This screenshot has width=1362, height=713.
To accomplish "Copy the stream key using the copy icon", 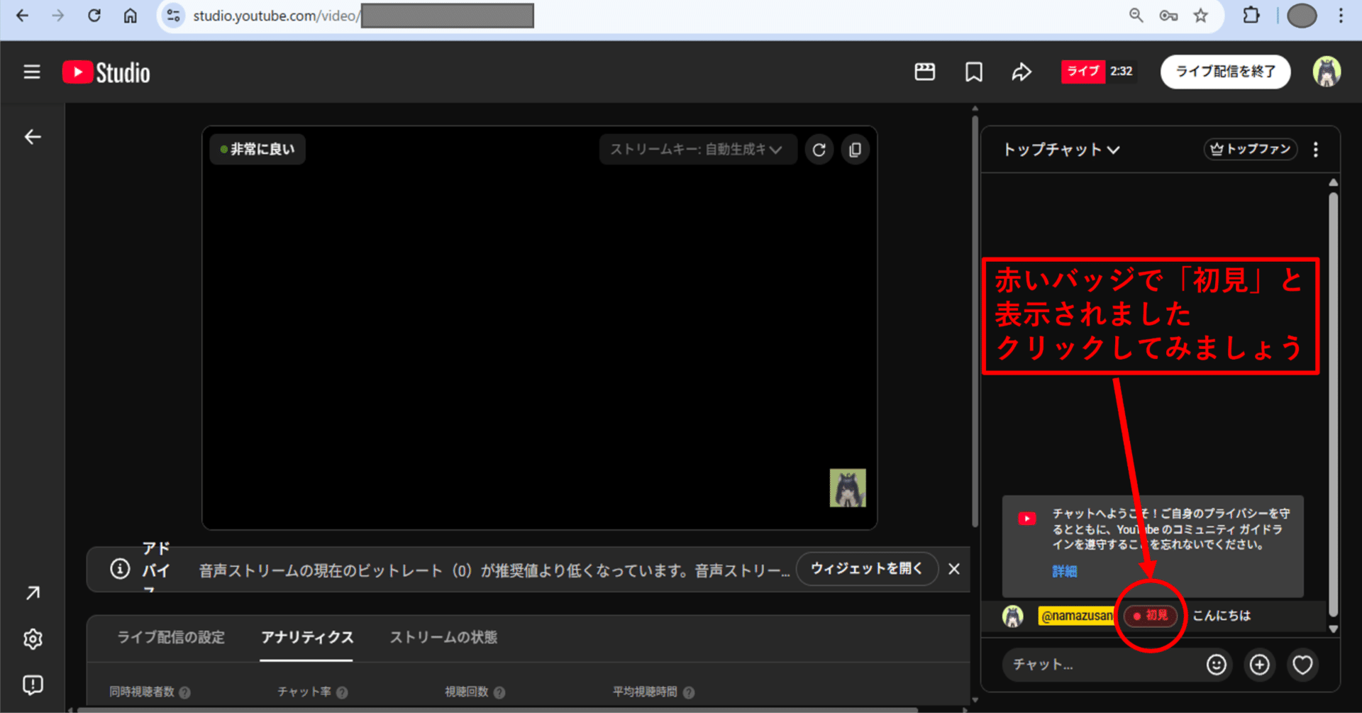I will 855,149.
